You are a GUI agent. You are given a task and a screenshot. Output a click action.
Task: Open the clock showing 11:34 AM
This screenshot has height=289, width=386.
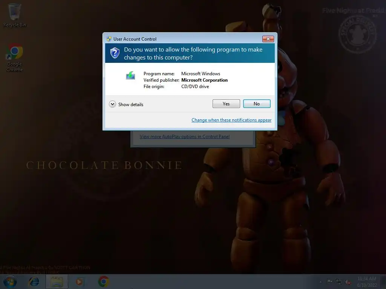pos(367,281)
